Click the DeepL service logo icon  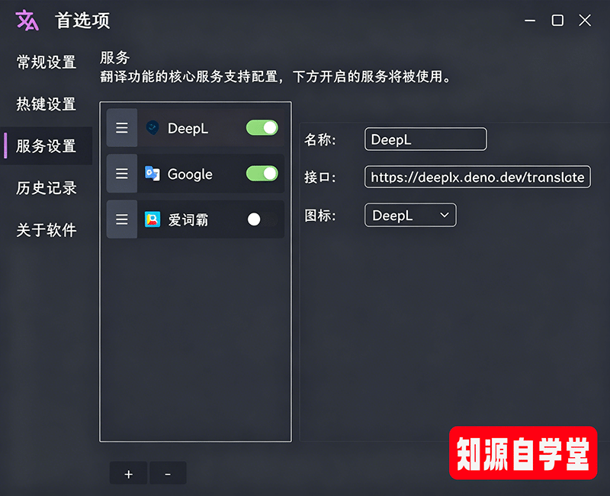tap(152, 128)
